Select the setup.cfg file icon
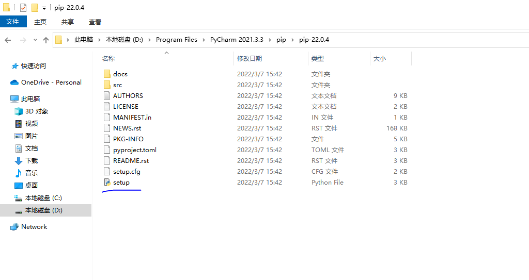This screenshot has width=529, height=280. click(x=107, y=171)
